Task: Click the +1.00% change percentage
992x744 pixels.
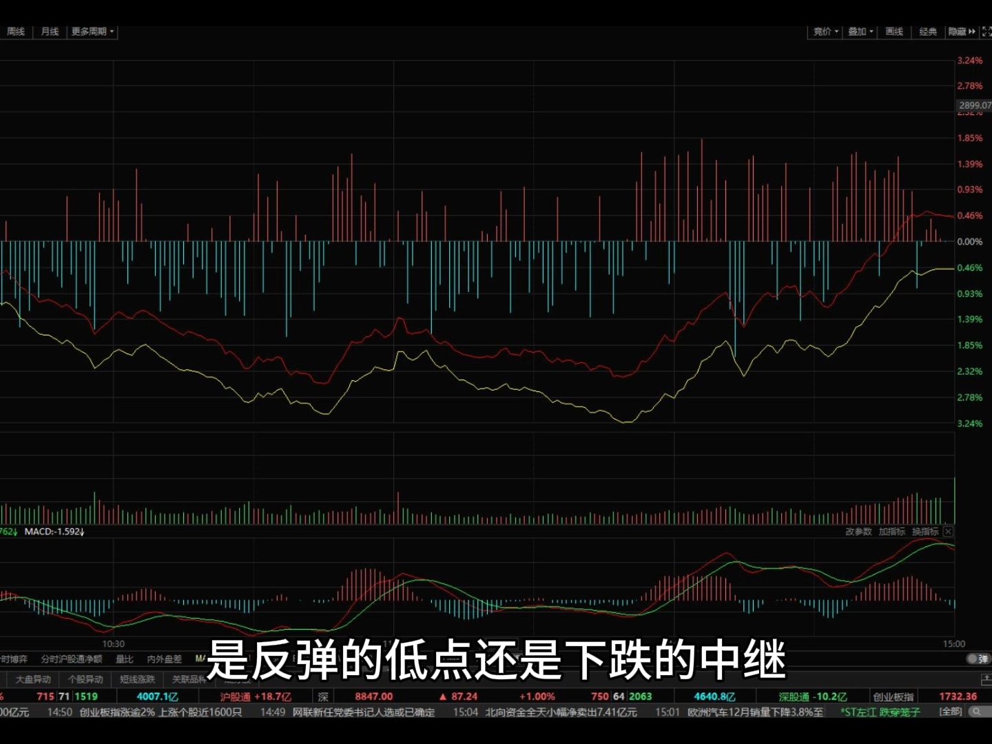Action: (x=537, y=696)
